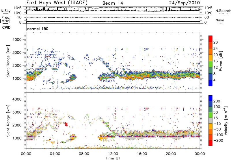Screen dimensions: 231x160
Task: Click the red velocity patch near 05:30 UT
Action: 66,124
